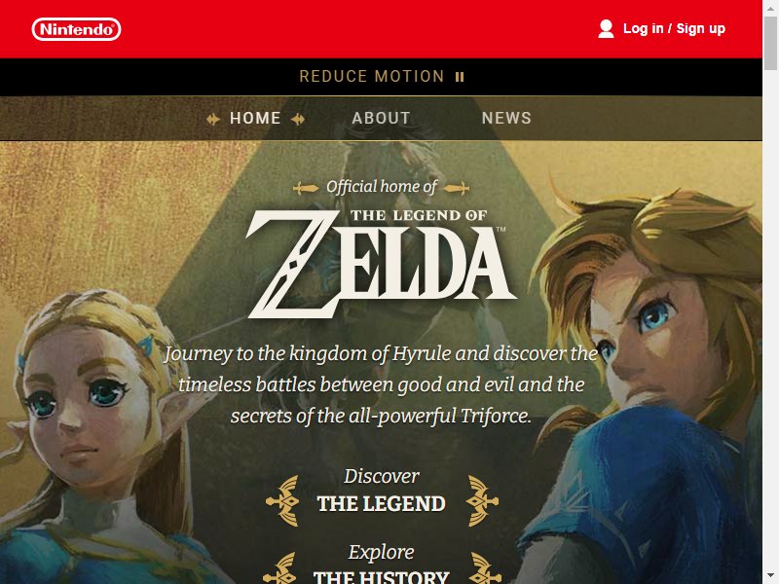Click the sword icon right of Home
Image resolution: width=779 pixels, height=584 pixels.
298,119
